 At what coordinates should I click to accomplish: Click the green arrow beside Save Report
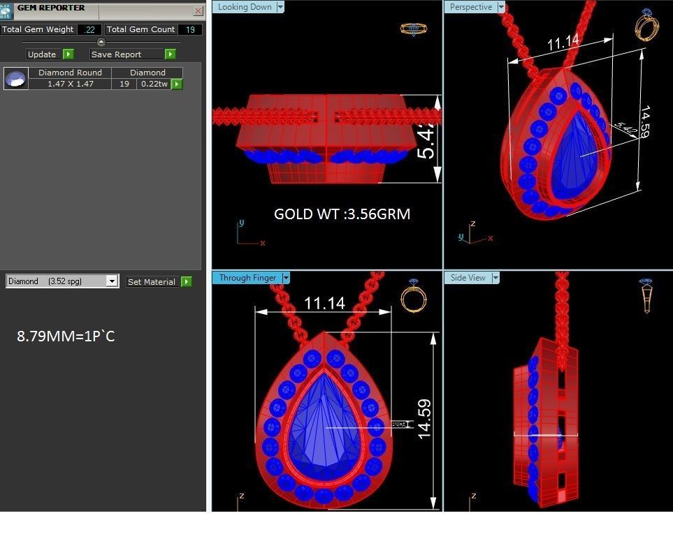click(171, 54)
